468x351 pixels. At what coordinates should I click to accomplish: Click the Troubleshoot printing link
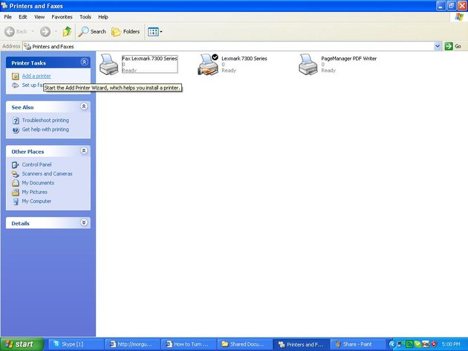tap(45, 120)
